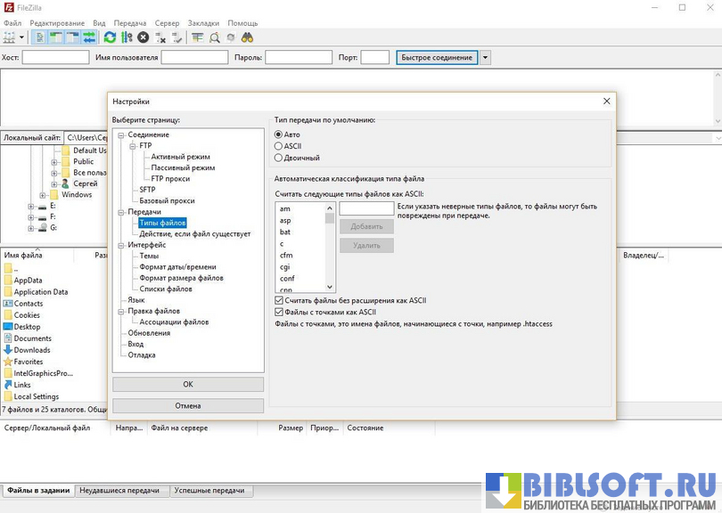Toggle the transfer queue display icon
The height and width of the screenshot is (513, 722).
(89, 37)
